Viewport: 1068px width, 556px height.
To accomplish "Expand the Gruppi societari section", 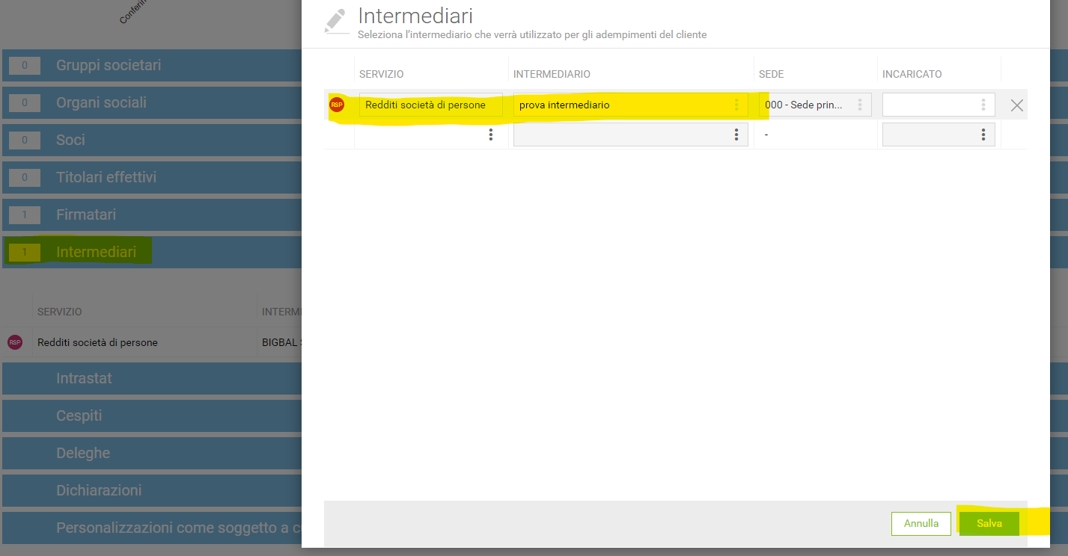I will [x=152, y=66].
